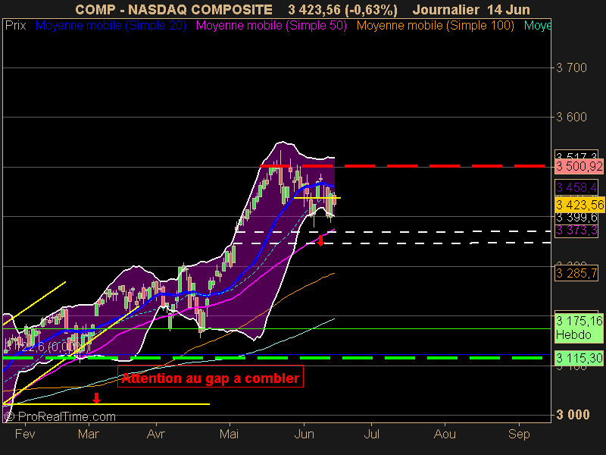Click the Avr month label
Viewport: 606px width, 455px height.
(156, 434)
